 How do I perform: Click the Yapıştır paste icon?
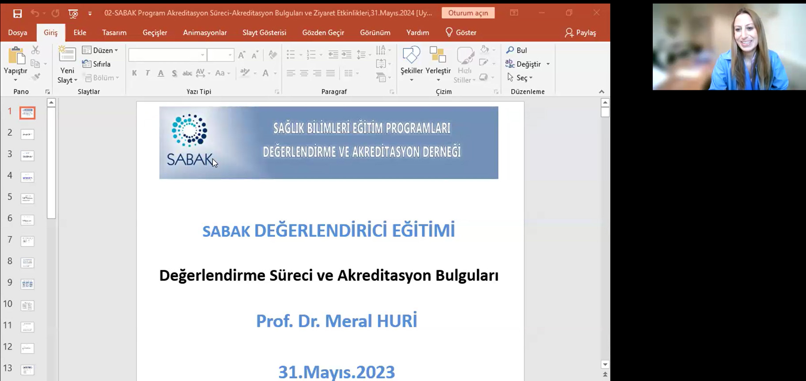point(16,56)
